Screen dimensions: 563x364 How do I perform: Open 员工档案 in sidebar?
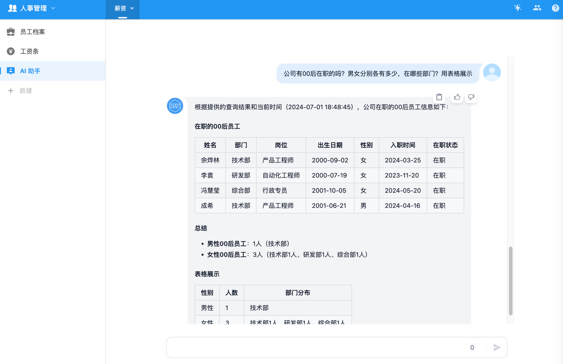click(33, 32)
